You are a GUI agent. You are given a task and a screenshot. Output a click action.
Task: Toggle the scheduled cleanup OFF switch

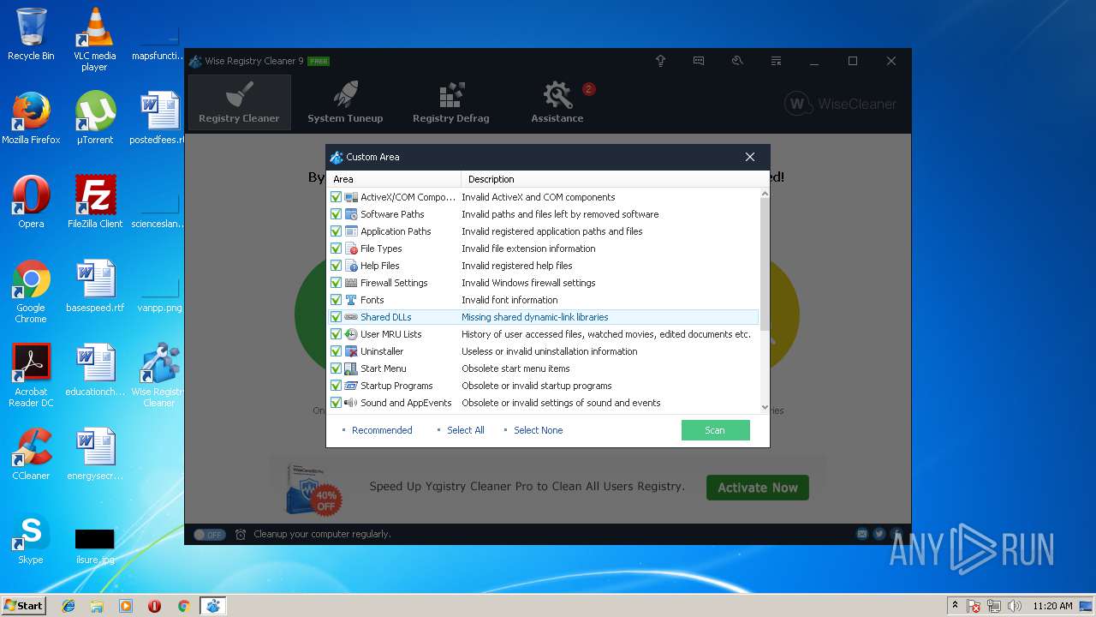[209, 534]
